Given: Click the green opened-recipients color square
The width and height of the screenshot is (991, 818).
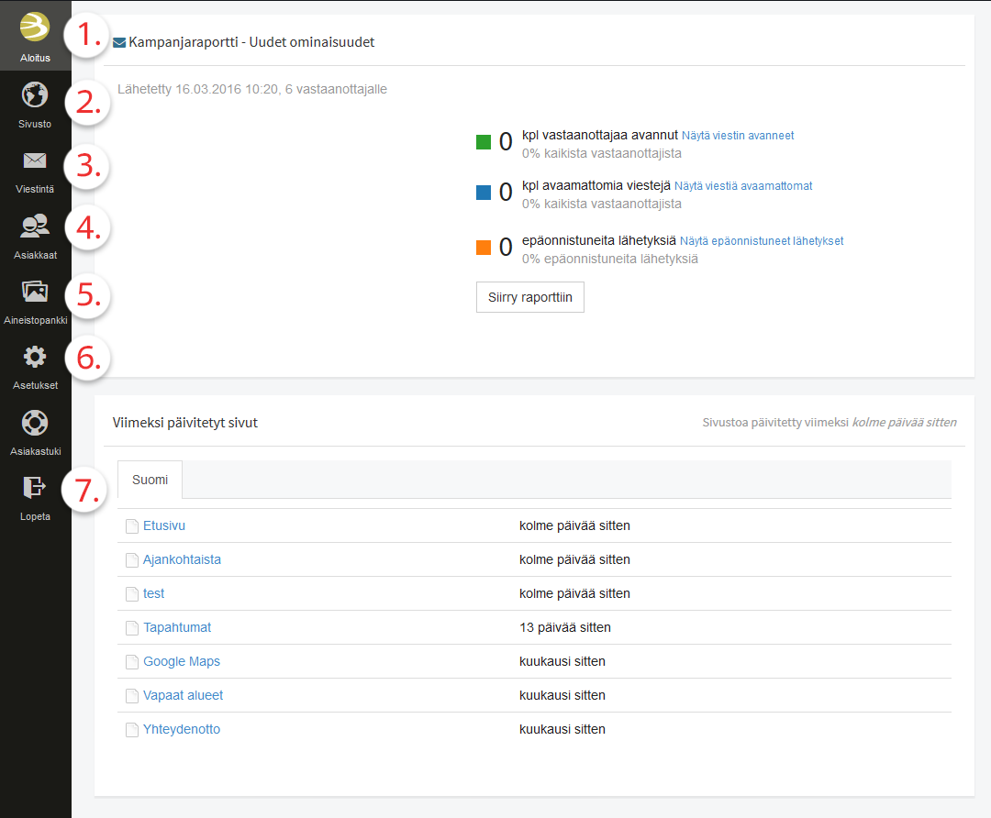Looking at the screenshot, I should click(484, 142).
